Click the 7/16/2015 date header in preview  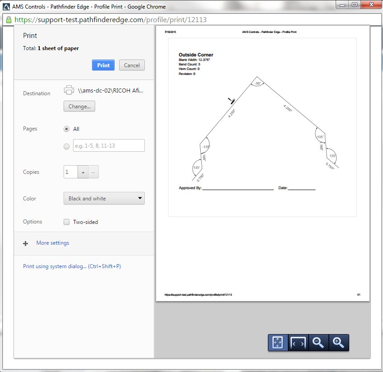(x=170, y=32)
